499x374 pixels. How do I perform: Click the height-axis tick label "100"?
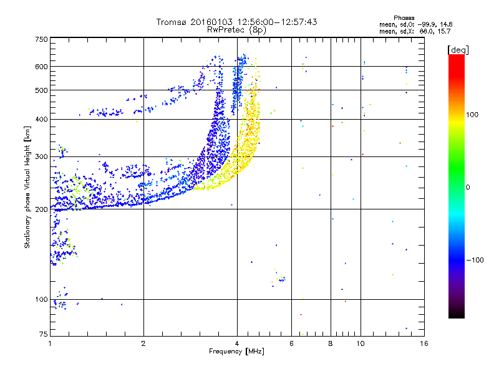[x=41, y=300]
